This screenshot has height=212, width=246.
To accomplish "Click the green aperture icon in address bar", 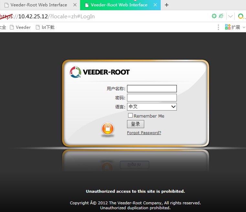I will coord(214,16).
